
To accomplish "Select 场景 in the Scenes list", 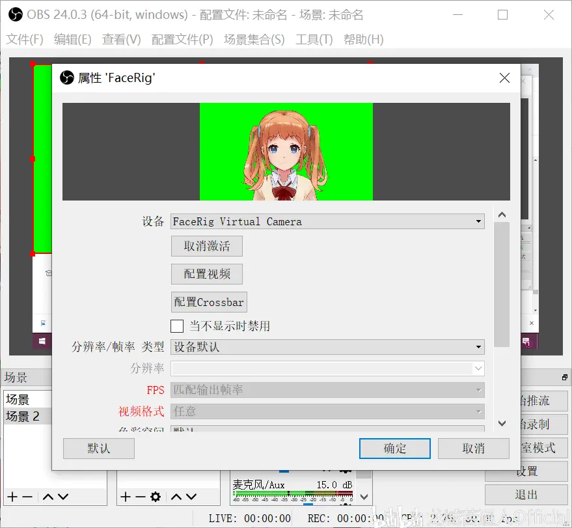I will tap(28, 399).
